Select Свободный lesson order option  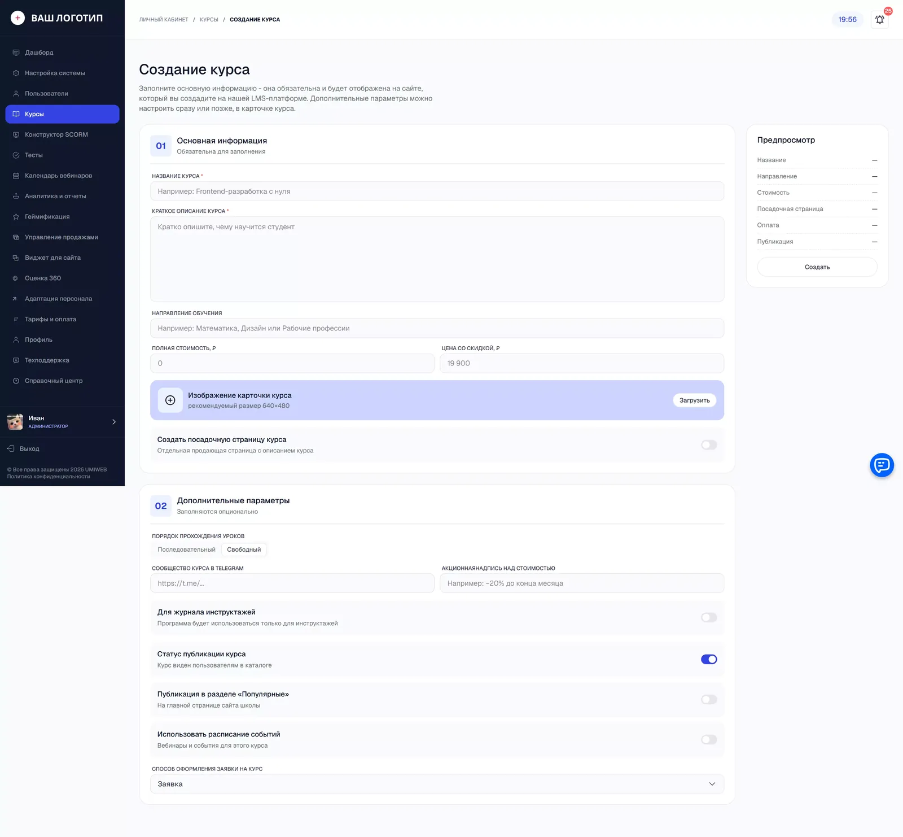(x=244, y=550)
